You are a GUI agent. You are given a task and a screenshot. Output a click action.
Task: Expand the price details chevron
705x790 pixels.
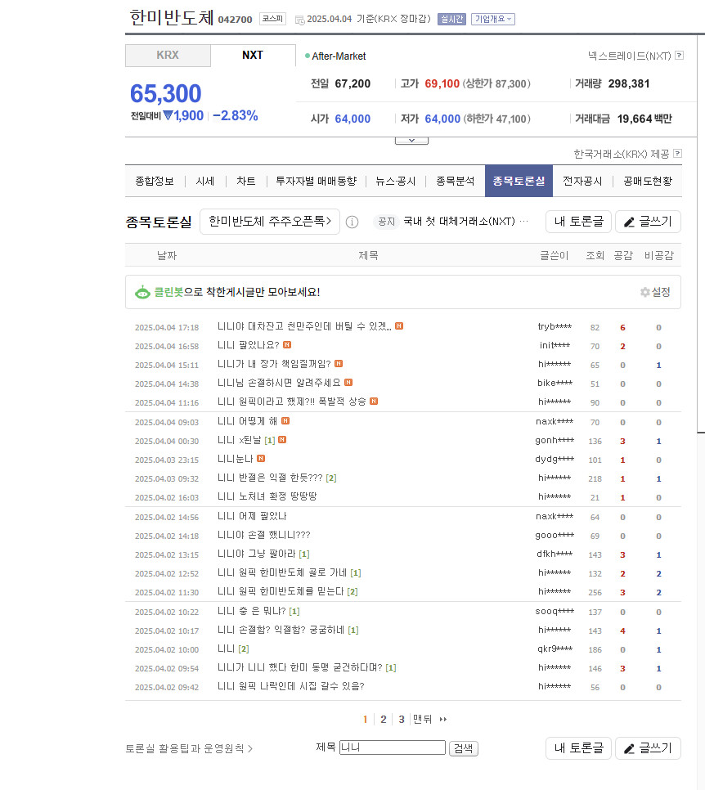[x=411, y=141]
